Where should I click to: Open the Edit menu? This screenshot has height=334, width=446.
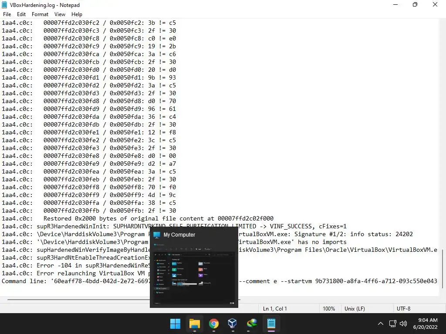pos(21,14)
